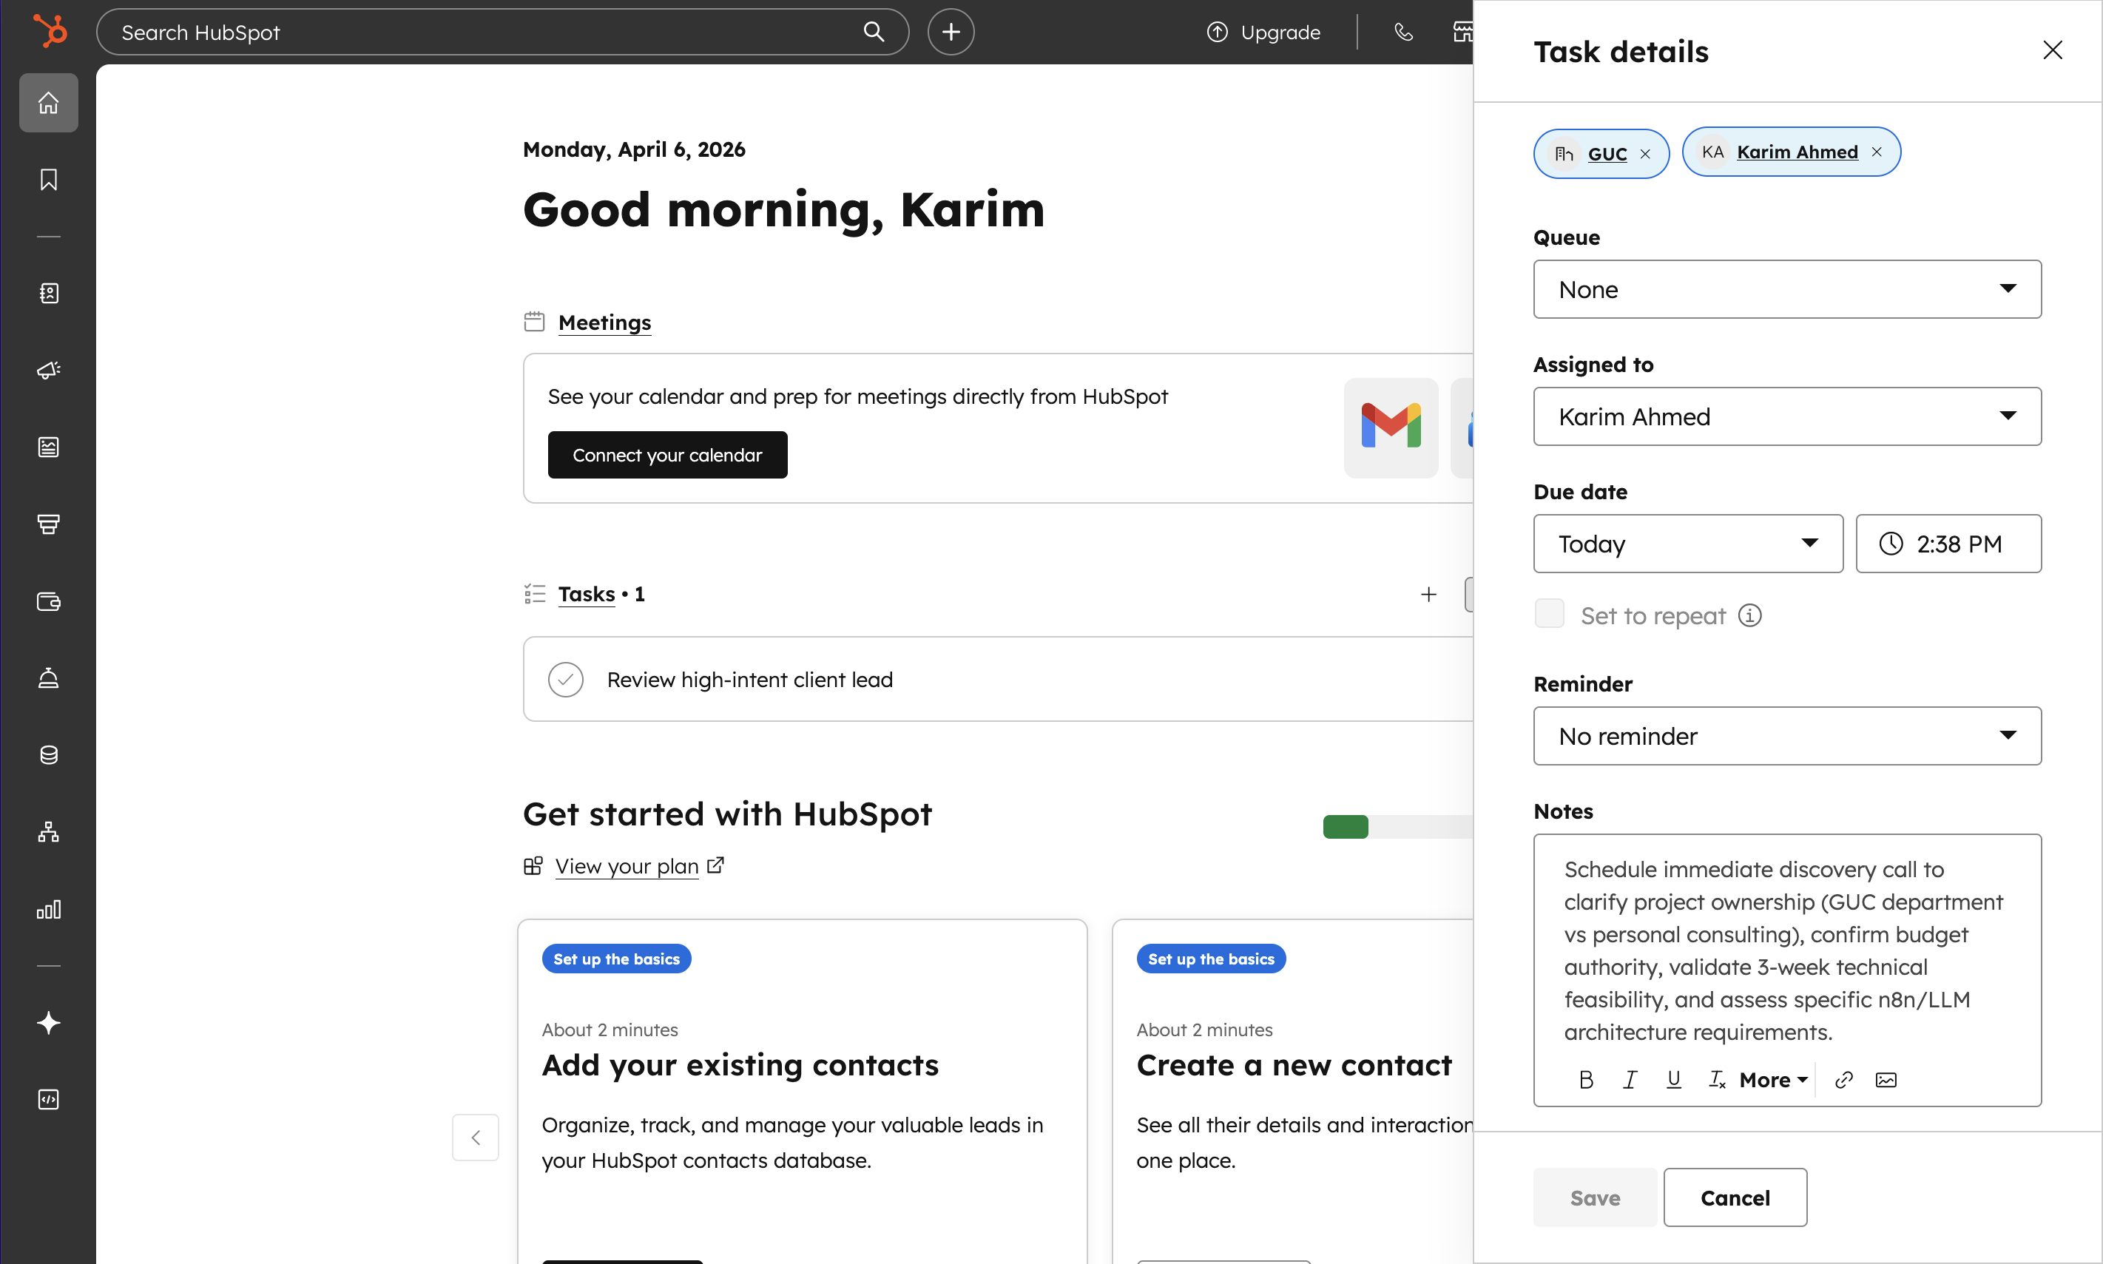Click the Gmail calendar thumbnail
2103x1264 pixels.
(x=1391, y=427)
